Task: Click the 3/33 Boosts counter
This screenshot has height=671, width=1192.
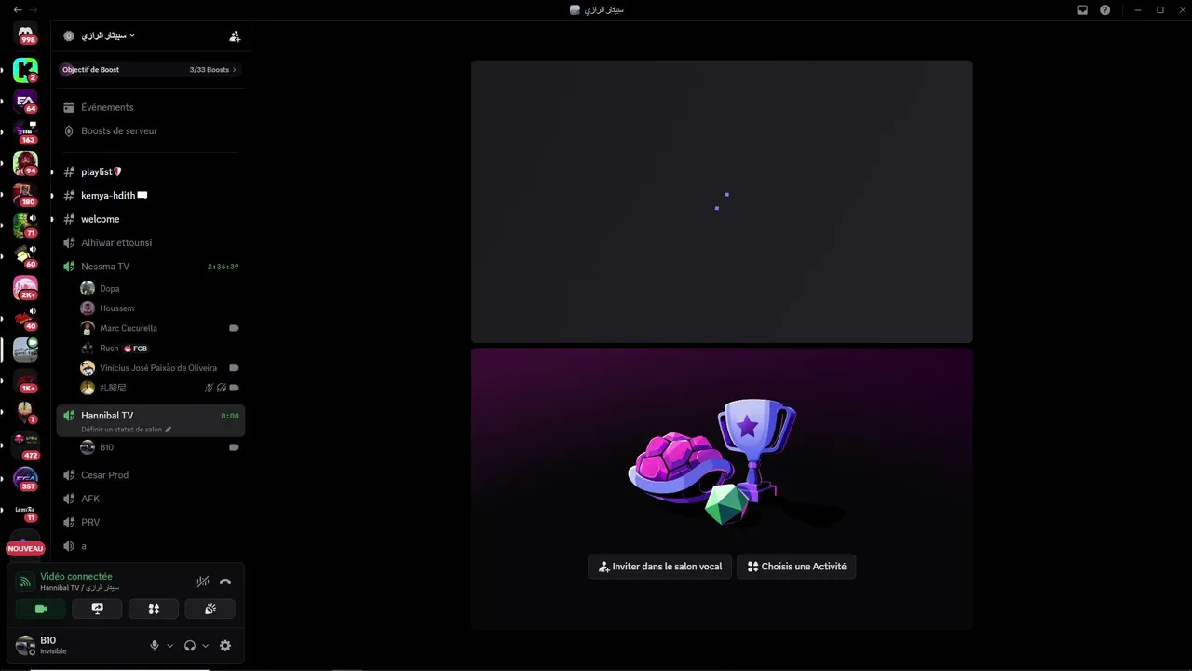Action: 210,70
